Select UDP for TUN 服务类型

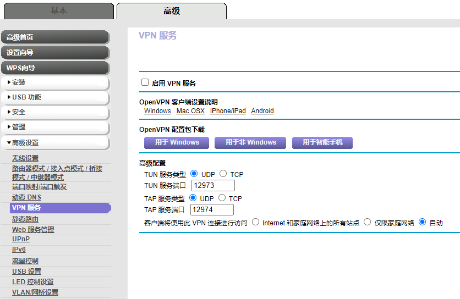click(194, 174)
